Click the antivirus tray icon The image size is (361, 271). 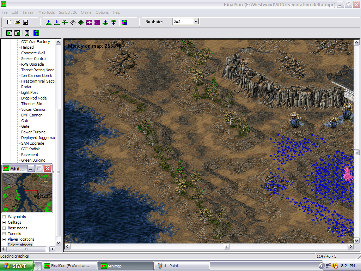(x=335, y=266)
